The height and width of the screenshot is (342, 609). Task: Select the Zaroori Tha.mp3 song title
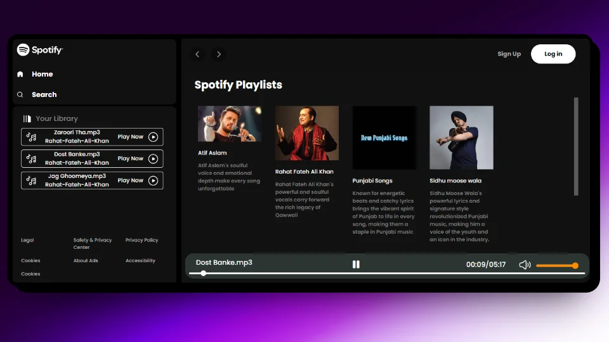point(77,132)
